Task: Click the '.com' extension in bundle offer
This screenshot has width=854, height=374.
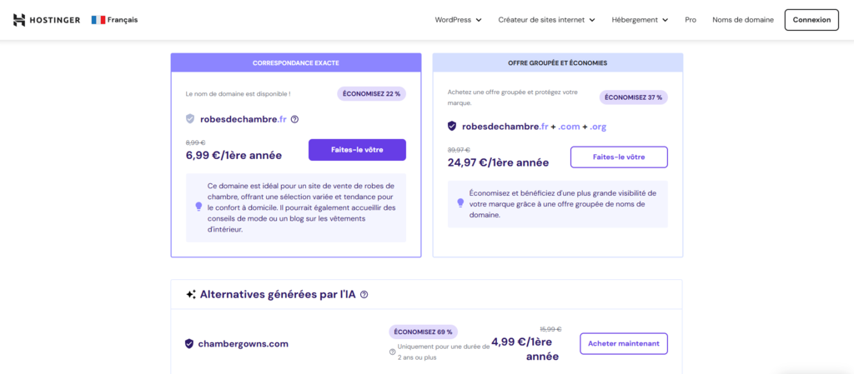Action: click(568, 127)
